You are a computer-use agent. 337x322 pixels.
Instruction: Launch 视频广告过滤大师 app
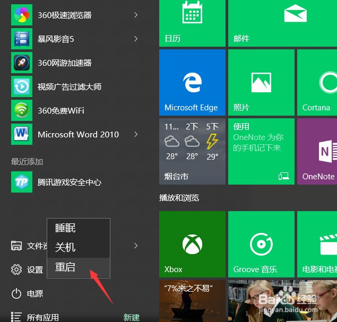(x=75, y=86)
